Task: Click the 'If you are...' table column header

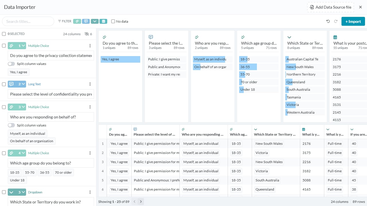Action: tap(358, 132)
